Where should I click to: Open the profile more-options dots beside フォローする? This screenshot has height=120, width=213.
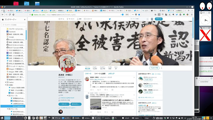[161, 68]
